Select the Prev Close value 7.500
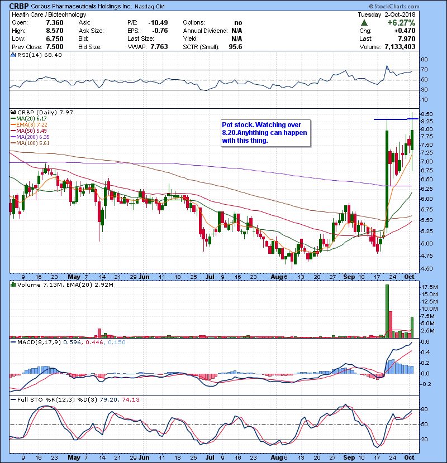This screenshot has height=463, width=447. pos(54,47)
